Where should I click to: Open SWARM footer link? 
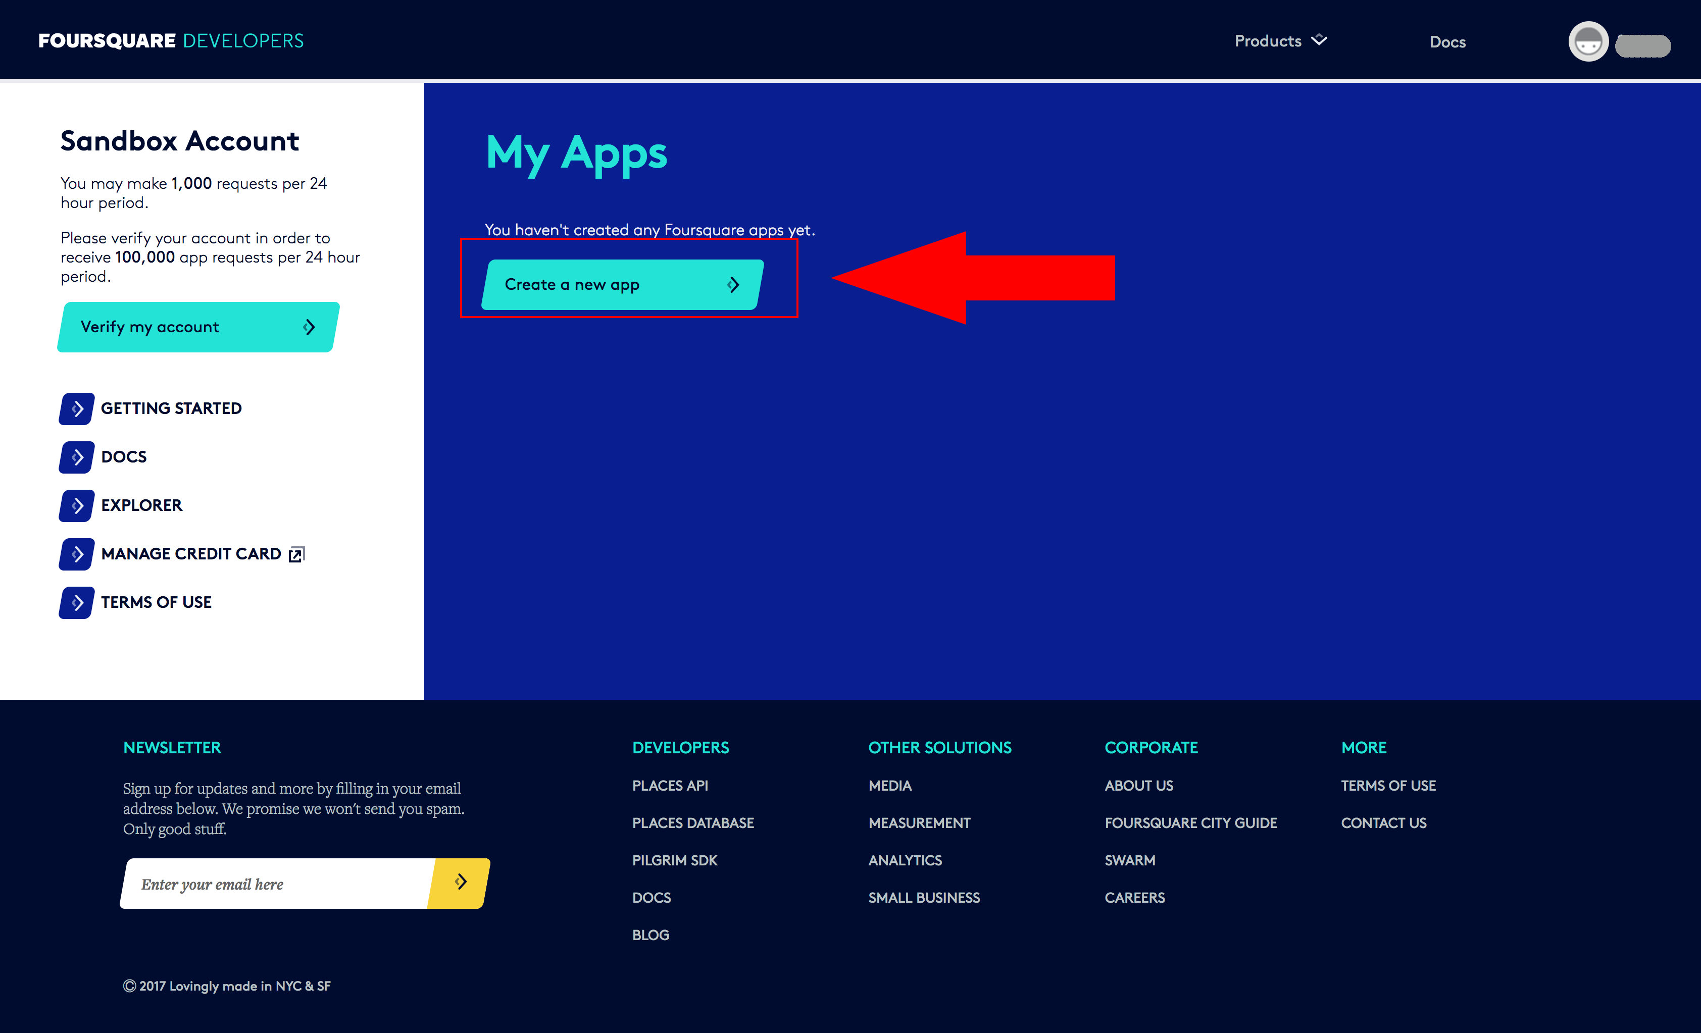(1129, 860)
